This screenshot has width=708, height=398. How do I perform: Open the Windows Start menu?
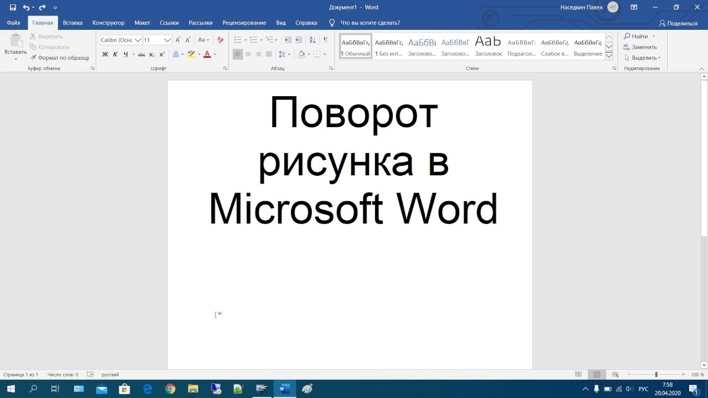pos(11,389)
